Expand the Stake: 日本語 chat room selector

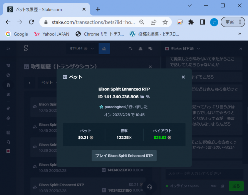[x=183, y=49]
